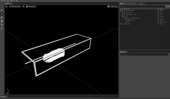Choose the rotate tool in toolbar
The width and height of the screenshot is (170, 99).
[2, 17]
